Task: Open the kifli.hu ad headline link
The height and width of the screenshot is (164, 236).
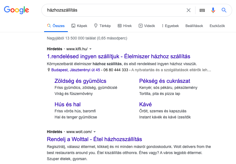Action: 119,56
